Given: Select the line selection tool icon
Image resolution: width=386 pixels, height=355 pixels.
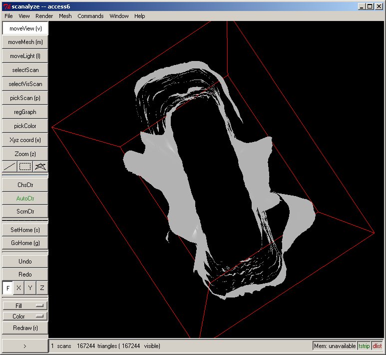Looking at the screenshot, I should point(9,166).
